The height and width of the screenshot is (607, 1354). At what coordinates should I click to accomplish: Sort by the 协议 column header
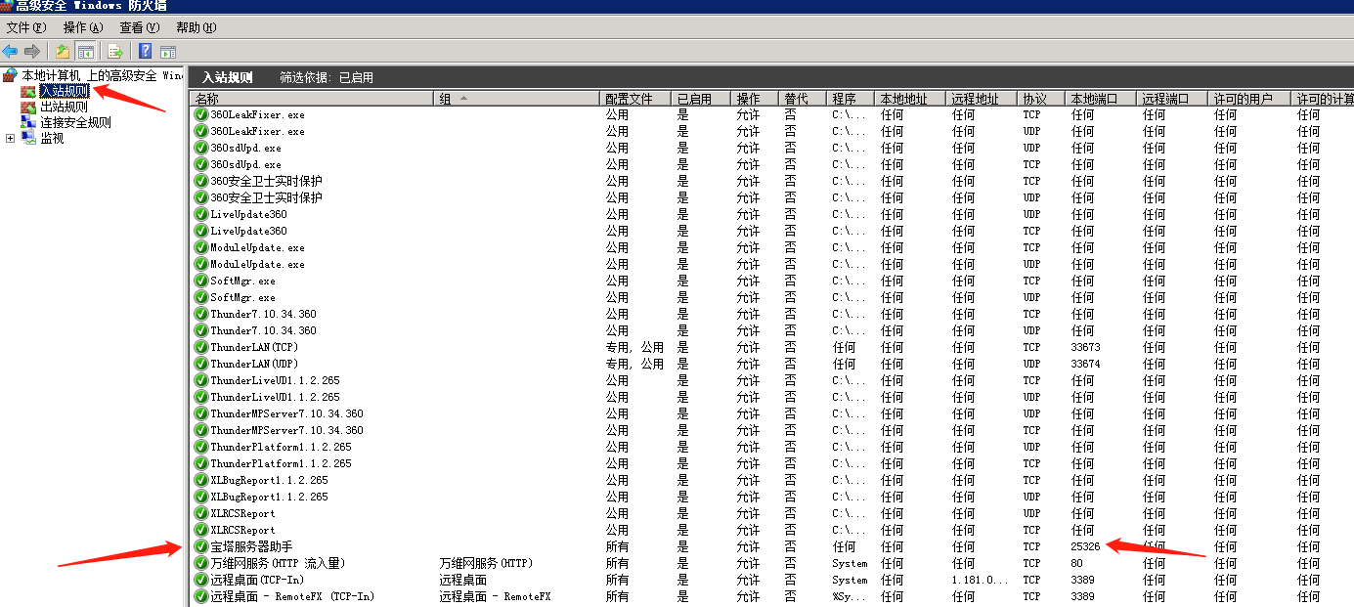pos(1041,99)
